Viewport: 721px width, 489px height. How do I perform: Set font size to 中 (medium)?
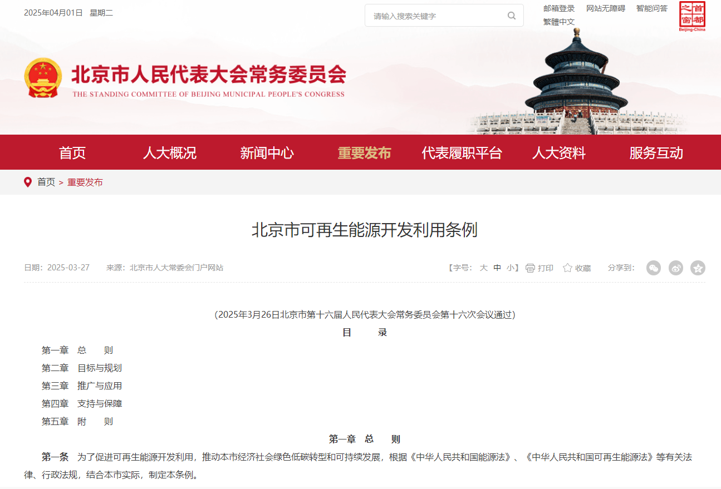pos(497,268)
